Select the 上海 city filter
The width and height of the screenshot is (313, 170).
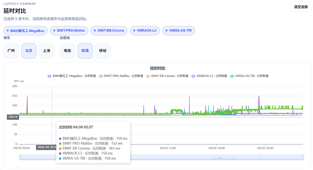(47, 51)
